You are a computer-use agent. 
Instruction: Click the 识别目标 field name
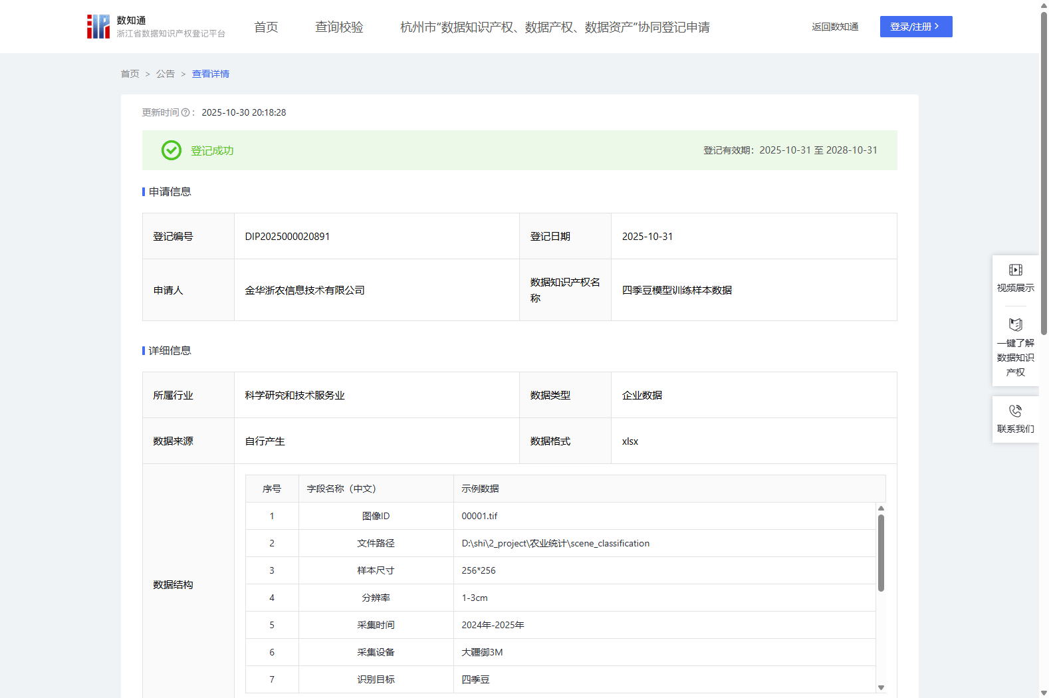click(376, 679)
